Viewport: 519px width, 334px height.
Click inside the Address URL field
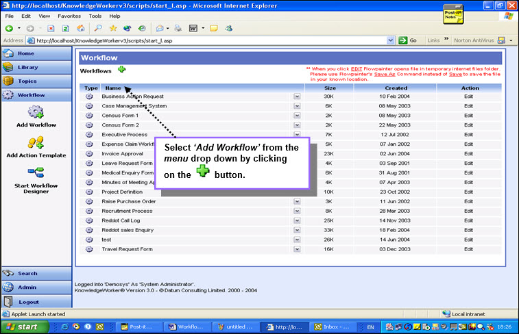point(210,40)
